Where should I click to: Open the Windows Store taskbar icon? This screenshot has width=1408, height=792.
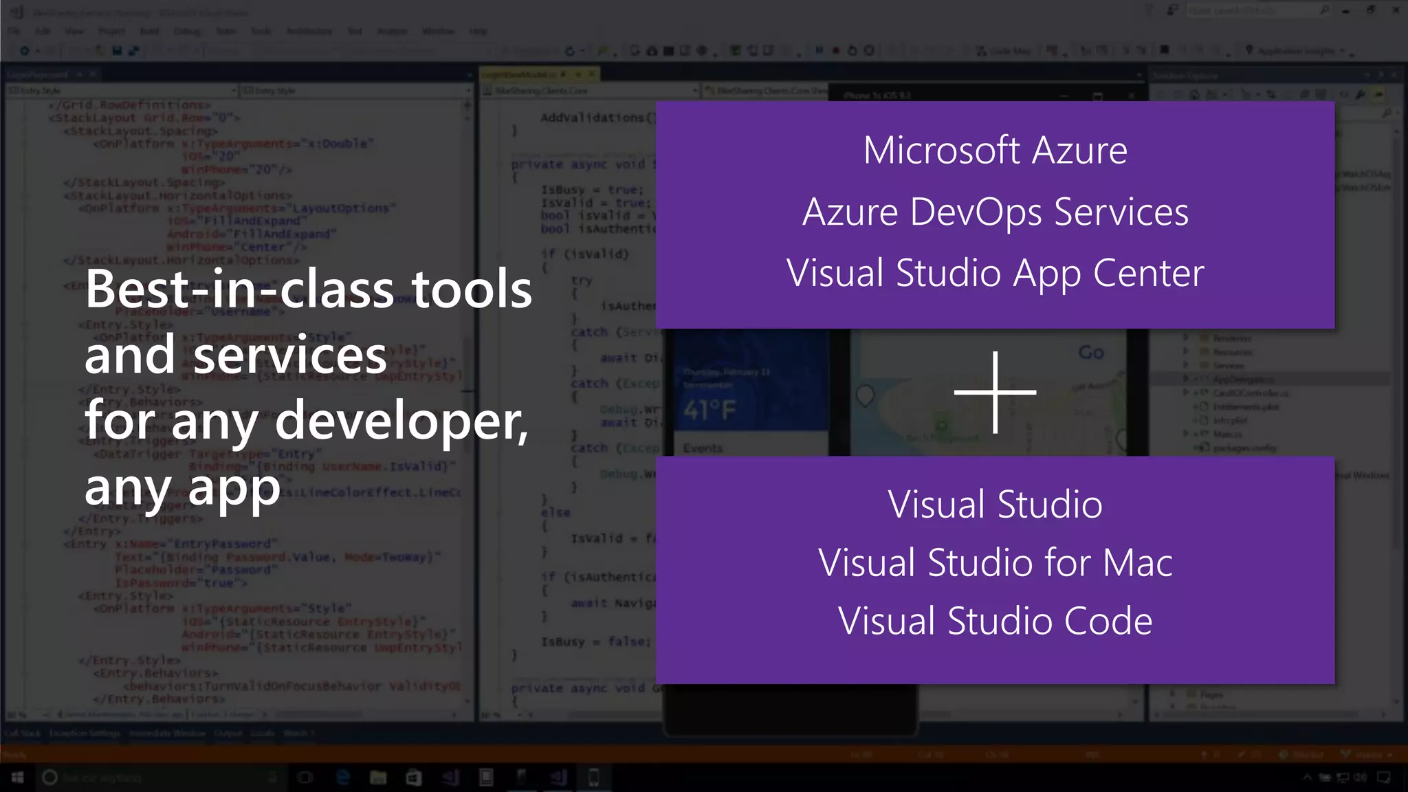click(x=413, y=778)
